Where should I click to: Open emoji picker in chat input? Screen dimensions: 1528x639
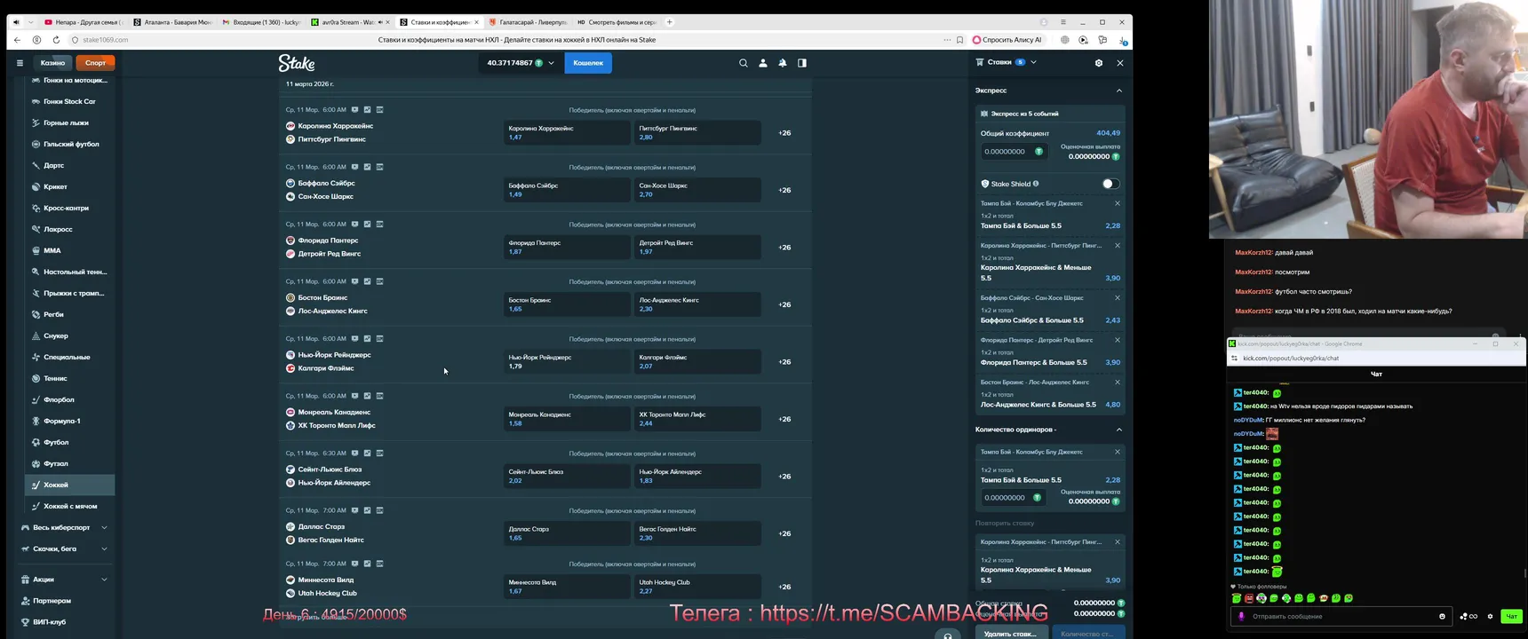[x=1442, y=616]
